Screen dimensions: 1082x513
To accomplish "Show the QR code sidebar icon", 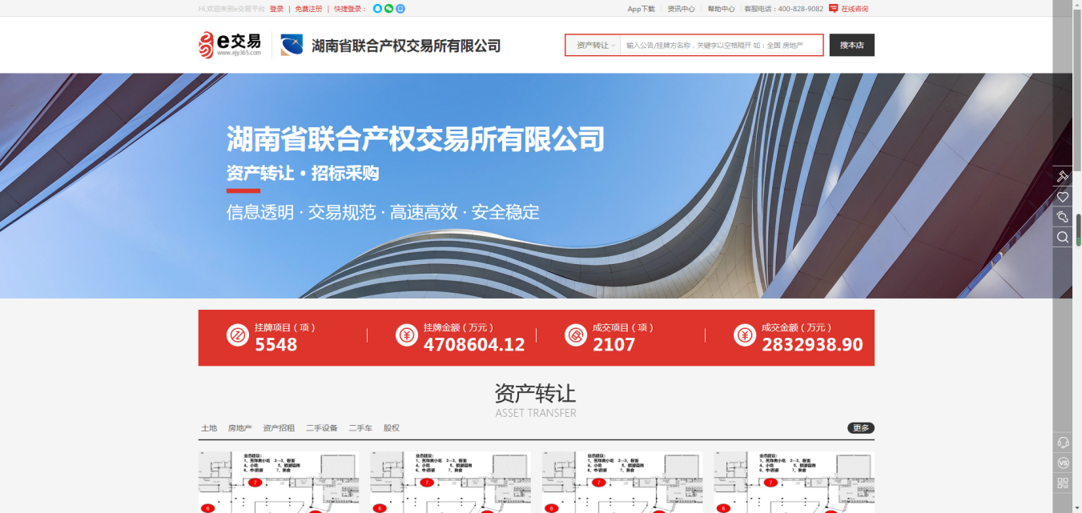I will 1063,483.
